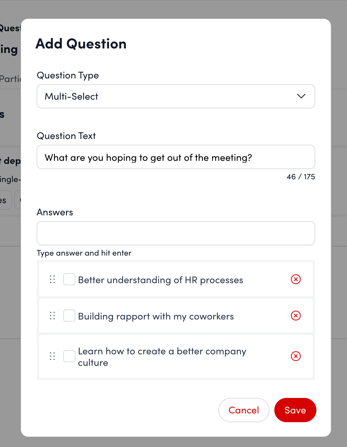Click the empty Answers input field
The width and height of the screenshot is (347, 447).
point(176,233)
